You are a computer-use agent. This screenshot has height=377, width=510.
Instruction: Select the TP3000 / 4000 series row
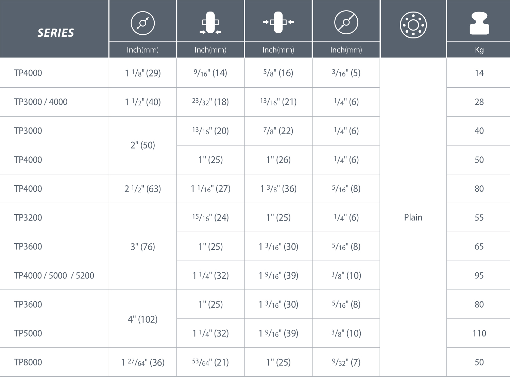[x=255, y=102]
